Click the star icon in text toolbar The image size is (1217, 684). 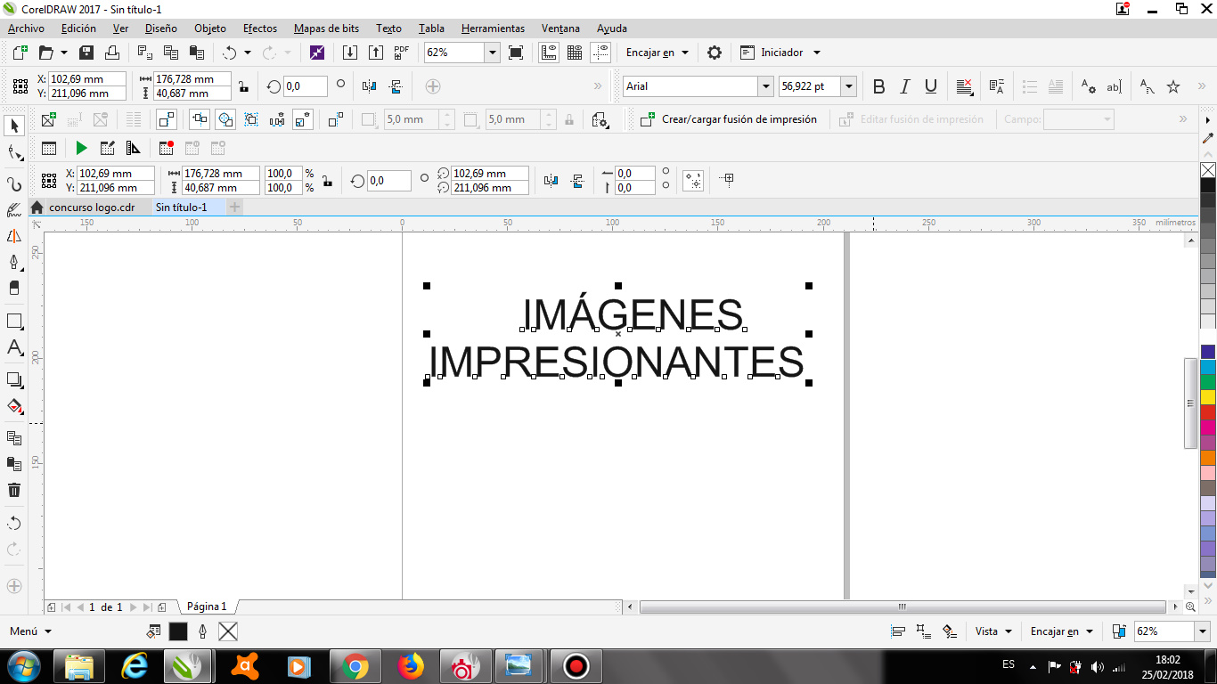(1173, 86)
